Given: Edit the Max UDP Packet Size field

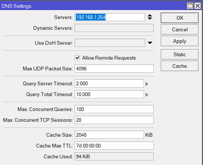Looking at the screenshot, I should [114, 69].
